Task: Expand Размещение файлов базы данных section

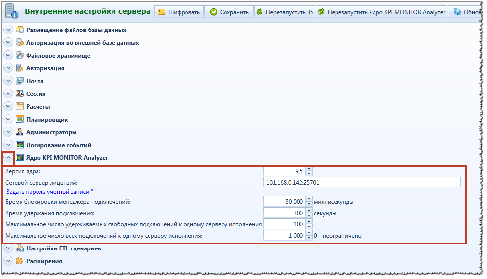Action: (x=8, y=30)
